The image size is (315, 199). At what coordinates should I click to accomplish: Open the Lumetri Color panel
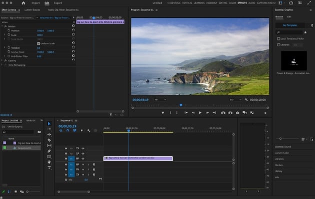tap(282, 153)
